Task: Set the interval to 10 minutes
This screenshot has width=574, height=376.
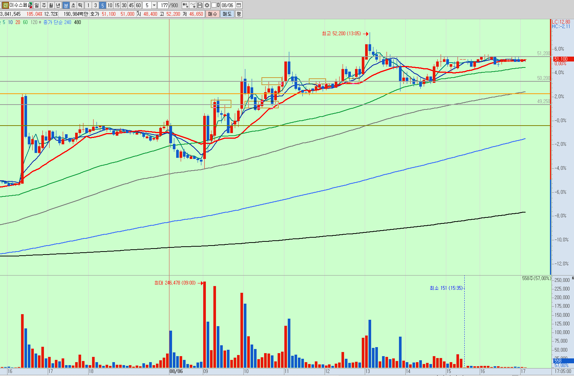Action: [x=110, y=5]
